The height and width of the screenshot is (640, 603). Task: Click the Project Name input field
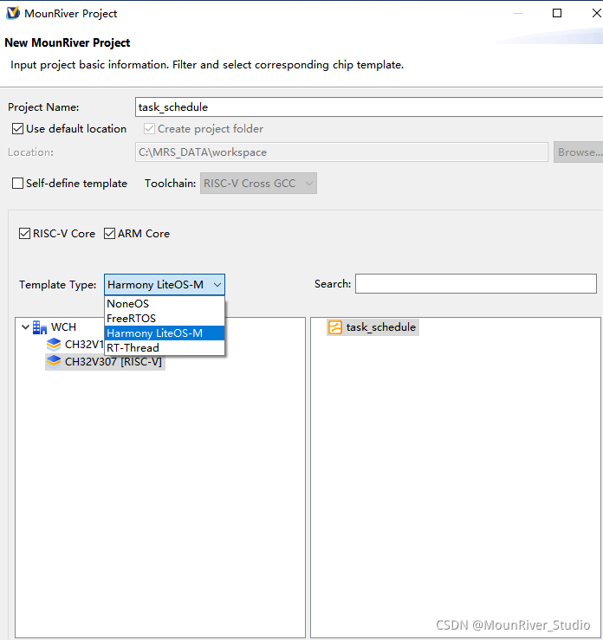(x=369, y=107)
